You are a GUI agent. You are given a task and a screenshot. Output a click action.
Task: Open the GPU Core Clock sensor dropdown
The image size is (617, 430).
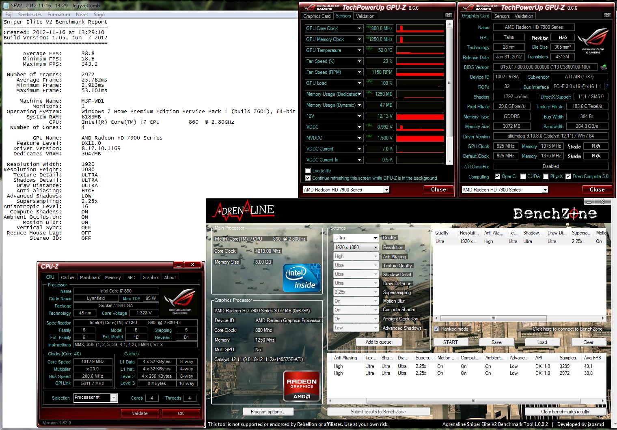(x=359, y=28)
